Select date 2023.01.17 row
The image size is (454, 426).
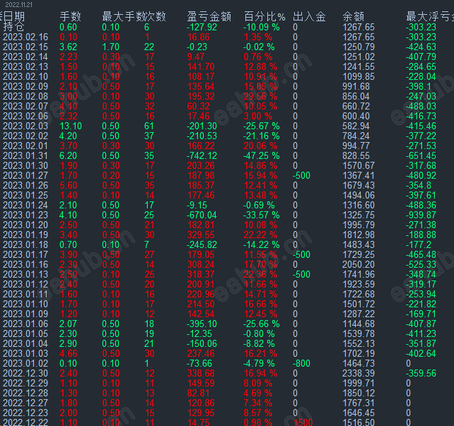25,254
